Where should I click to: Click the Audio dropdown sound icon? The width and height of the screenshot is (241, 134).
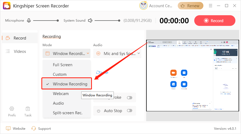tap(98, 53)
